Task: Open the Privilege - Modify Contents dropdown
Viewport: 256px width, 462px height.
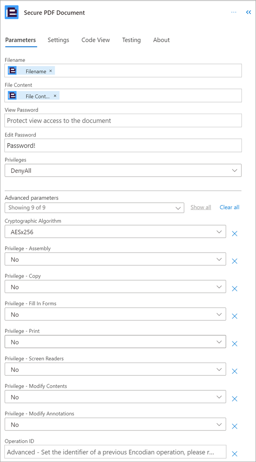Action: coord(115,397)
